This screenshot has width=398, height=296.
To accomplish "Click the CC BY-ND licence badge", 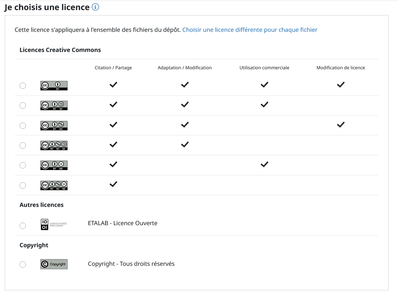I will (x=54, y=165).
